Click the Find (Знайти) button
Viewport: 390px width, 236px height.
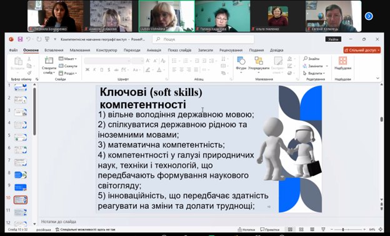[311, 59]
